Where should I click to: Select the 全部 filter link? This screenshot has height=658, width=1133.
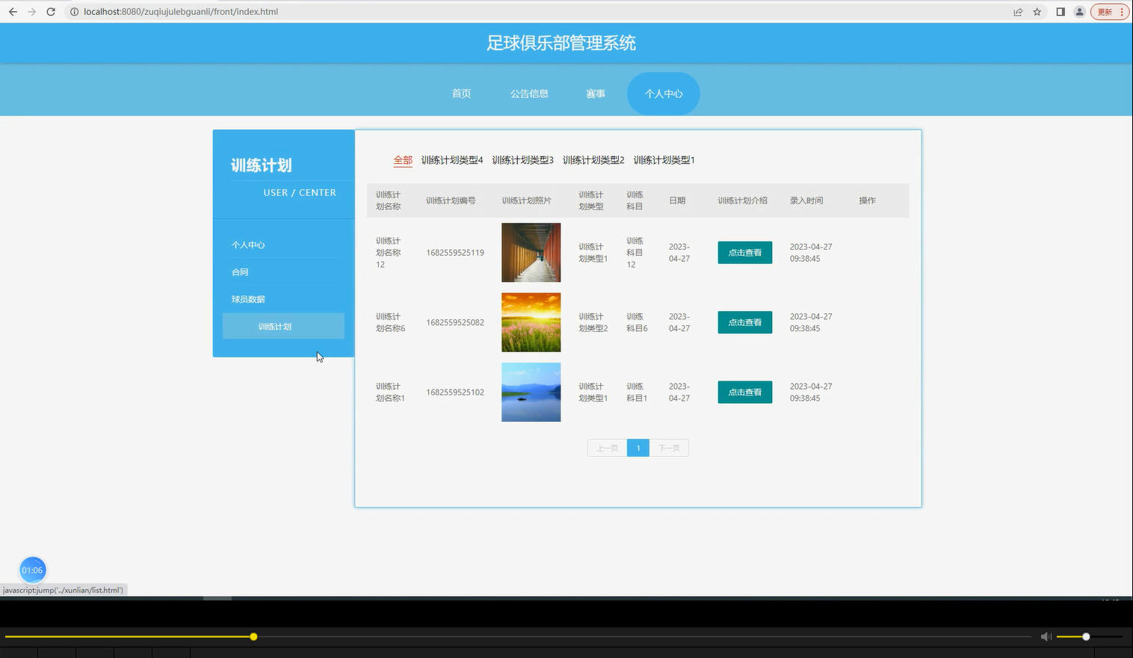click(402, 159)
